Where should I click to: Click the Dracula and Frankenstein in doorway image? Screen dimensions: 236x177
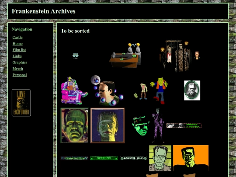pyautogui.click(x=176, y=56)
